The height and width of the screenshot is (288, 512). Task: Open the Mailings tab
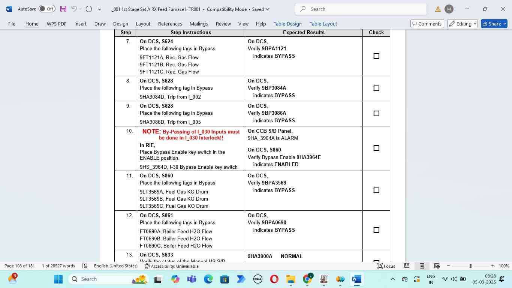click(x=199, y=24)
